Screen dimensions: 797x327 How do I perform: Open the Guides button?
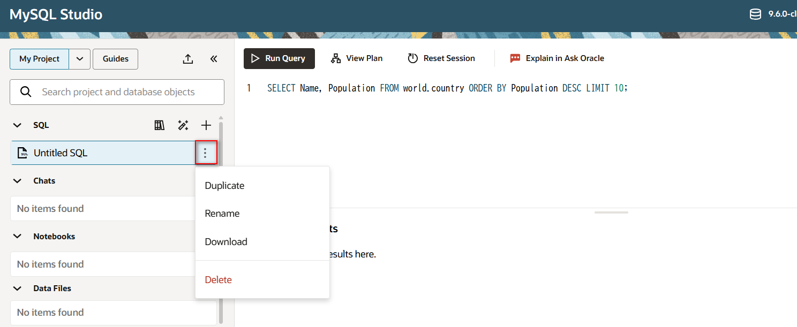click(115, 59)
